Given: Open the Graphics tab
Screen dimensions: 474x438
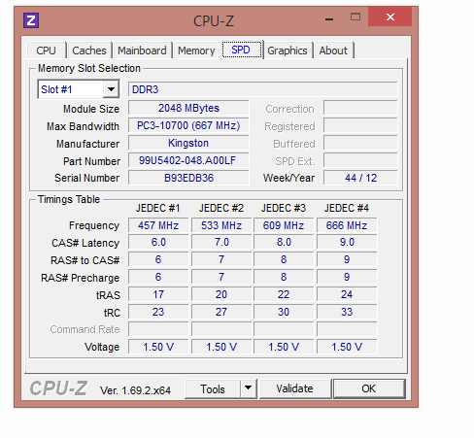Looking at the screenshot, I should [288, 51].
